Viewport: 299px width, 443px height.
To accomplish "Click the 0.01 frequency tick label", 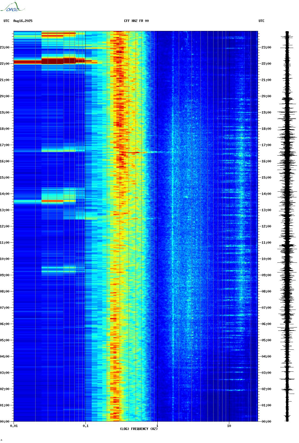I will click(14, 426).
